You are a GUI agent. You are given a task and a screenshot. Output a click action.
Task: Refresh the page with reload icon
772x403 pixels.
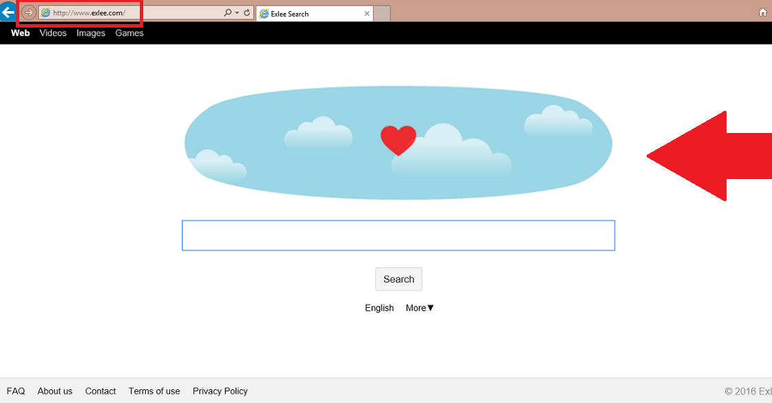click(247, 13)
